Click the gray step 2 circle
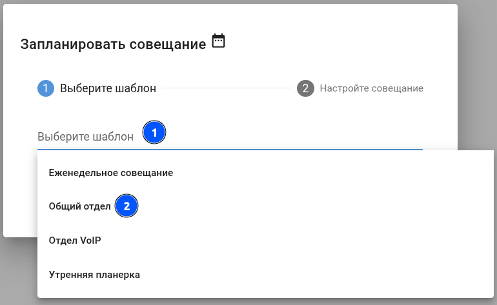This screenshot has width=497, height=305. (x=305, y=88)
